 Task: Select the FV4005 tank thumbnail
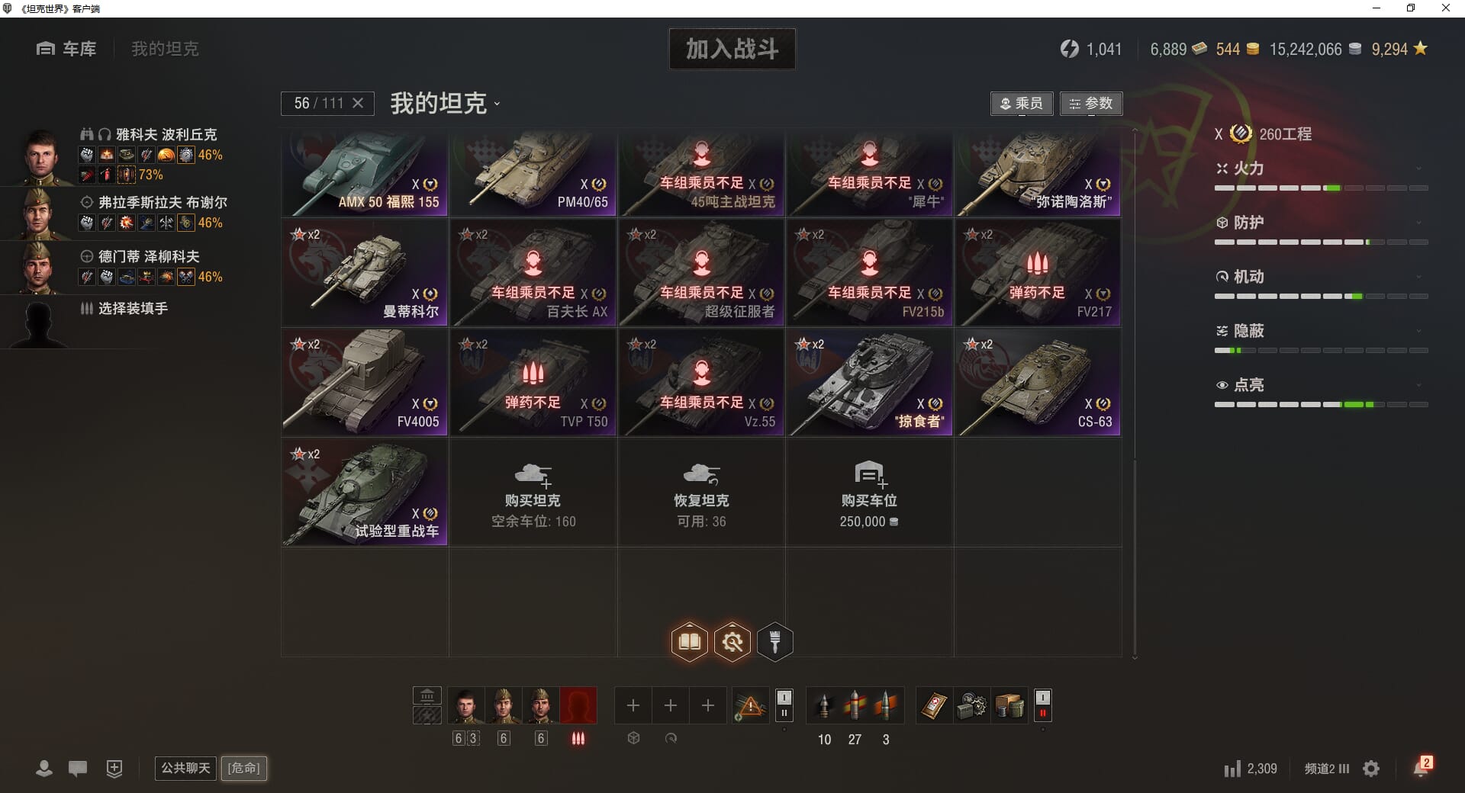pyautogui.click(x=365, y=382)
